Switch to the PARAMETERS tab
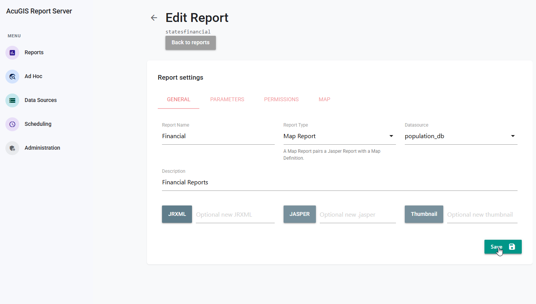536x304 pixels. point(227,100)
